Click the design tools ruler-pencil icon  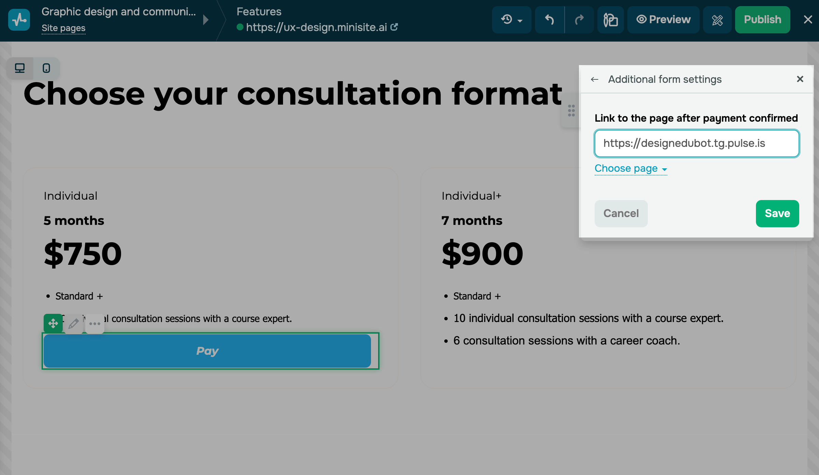pyautogui.click(x=717, y=20)
